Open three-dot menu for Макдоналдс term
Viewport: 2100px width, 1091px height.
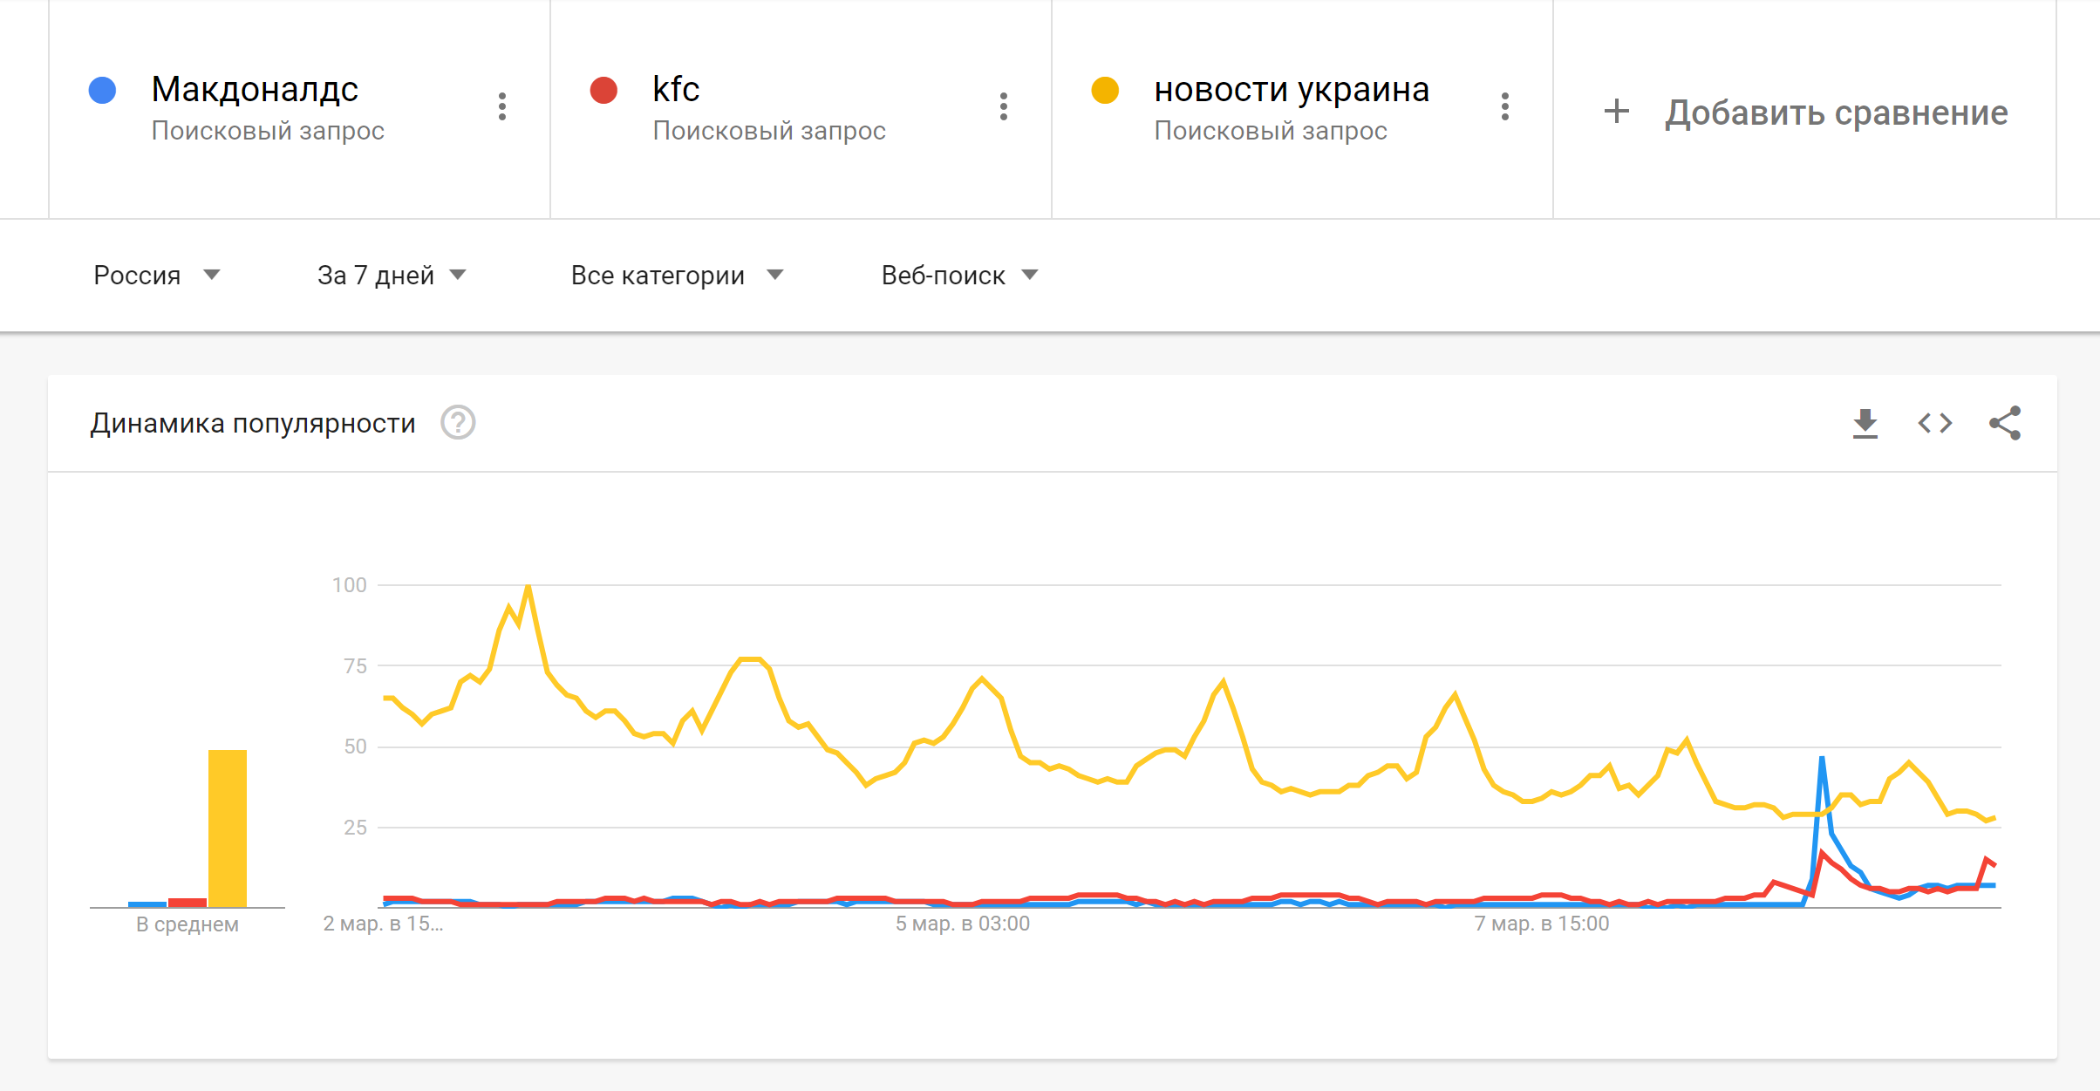502,106
